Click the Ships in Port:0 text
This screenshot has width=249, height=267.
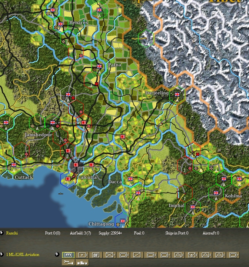click(x=177, y=233)
